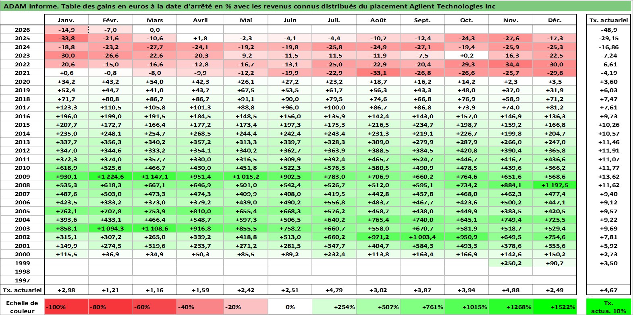633x315 pixels.
Task: Select the 1999 row label
Action: 22,263
